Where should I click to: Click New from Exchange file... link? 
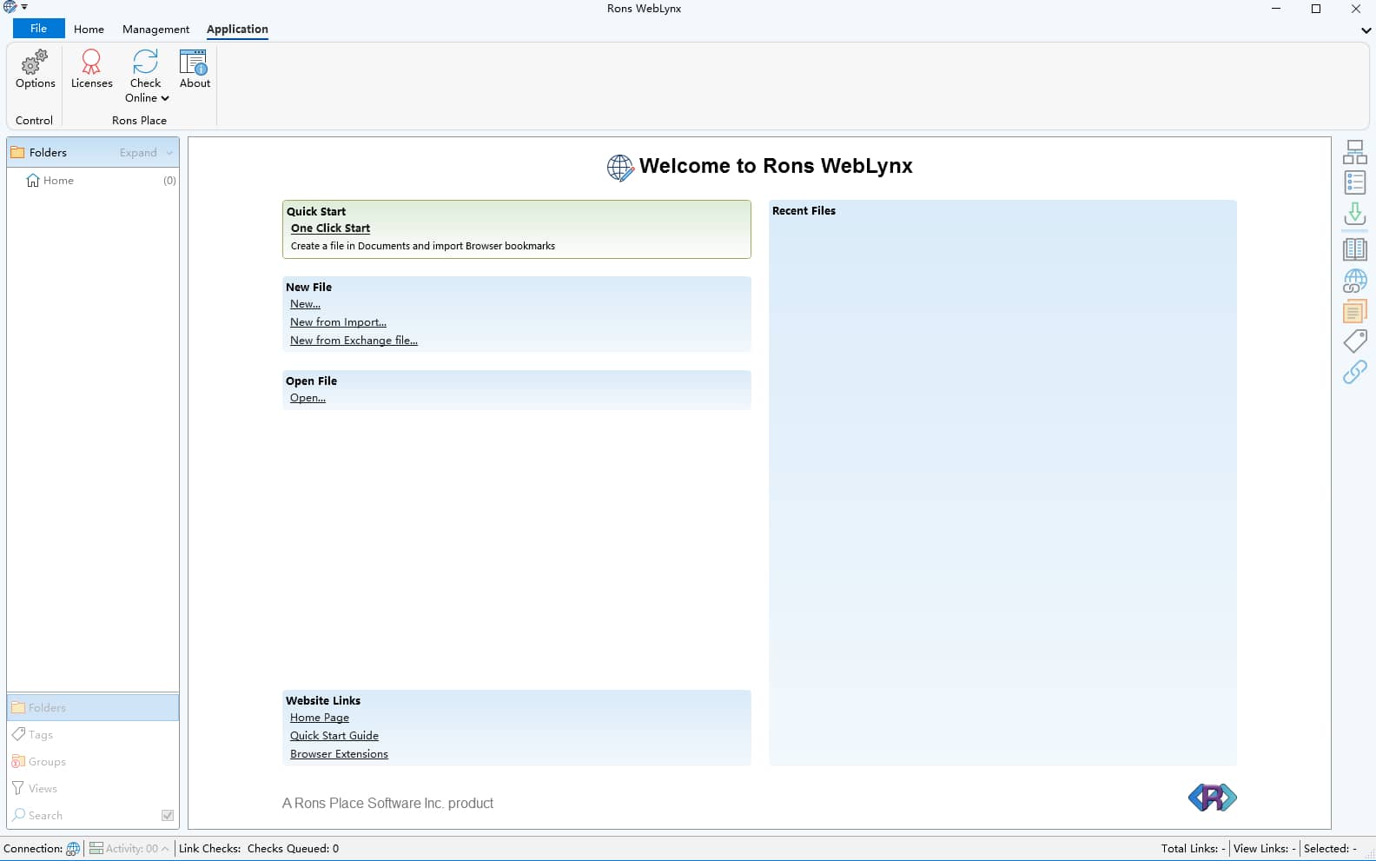[354, 341]
